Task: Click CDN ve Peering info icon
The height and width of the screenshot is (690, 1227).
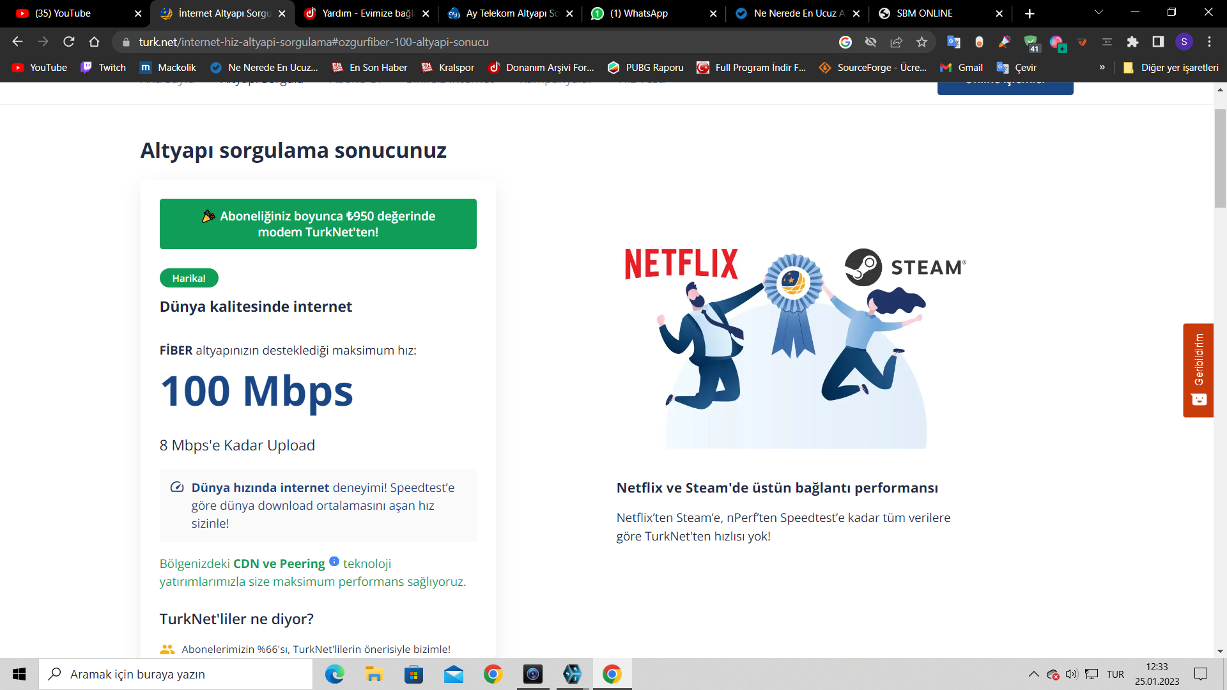Action: tap(334, 562)
